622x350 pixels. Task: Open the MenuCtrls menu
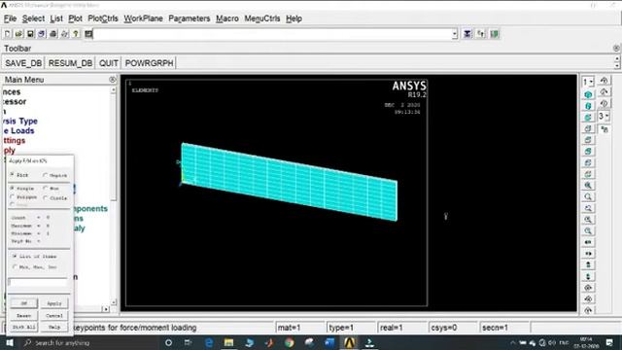(262, 18)
